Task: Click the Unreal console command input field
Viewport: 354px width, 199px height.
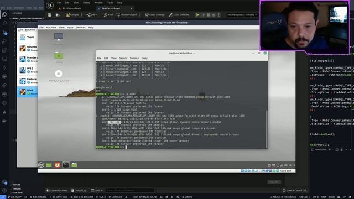Action: click(130, 190)
